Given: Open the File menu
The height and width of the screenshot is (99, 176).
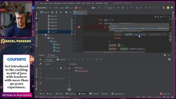Looking at the screenshot, I should pyautogui.click(x=41, y=3).
